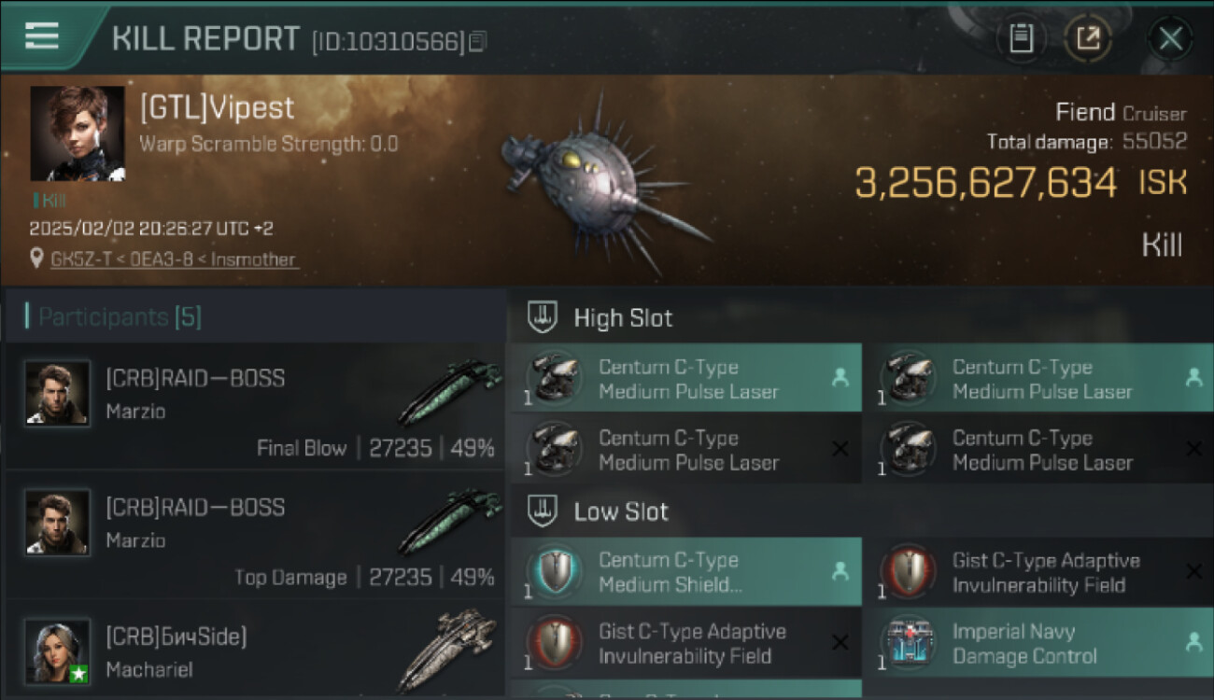Open the Top Damage RAID-BOSS participant entry
The image size is (1214, 700).
[255, 535]
